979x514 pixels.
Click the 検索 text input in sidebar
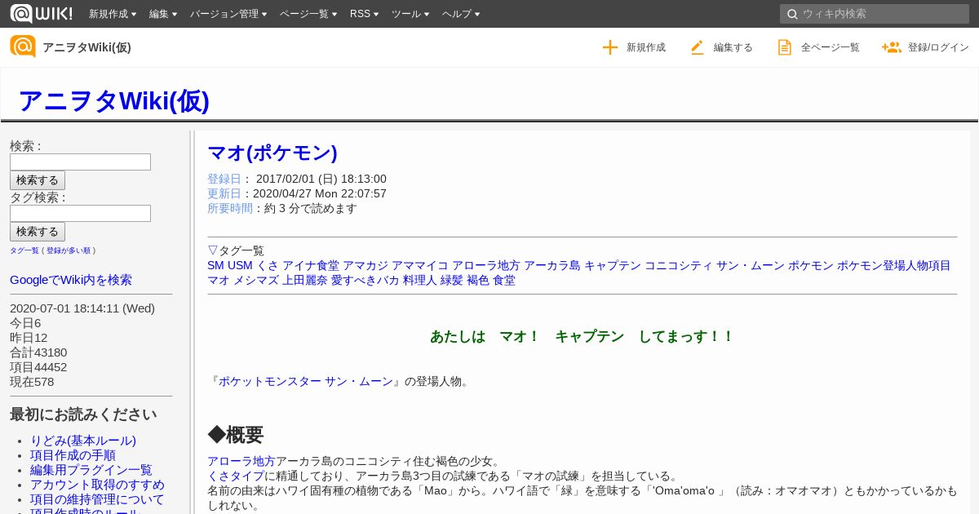point(80,162)
